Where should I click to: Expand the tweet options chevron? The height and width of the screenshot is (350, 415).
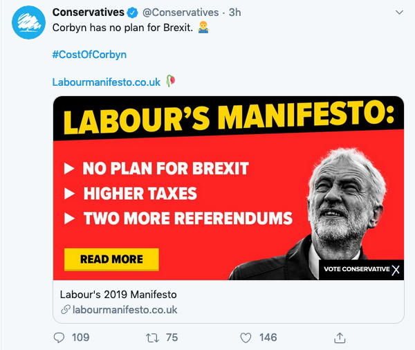[399, 12]
